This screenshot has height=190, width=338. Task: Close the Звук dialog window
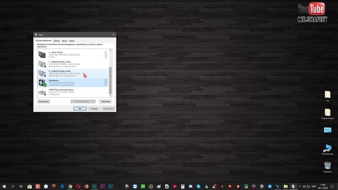point(114,35)
